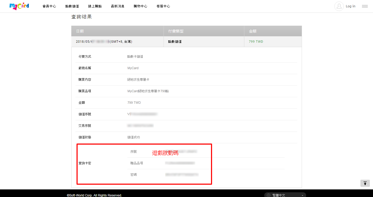Select the 799 TWD value in details
This screenshot has height=197, width=373.
pos(134,103)
